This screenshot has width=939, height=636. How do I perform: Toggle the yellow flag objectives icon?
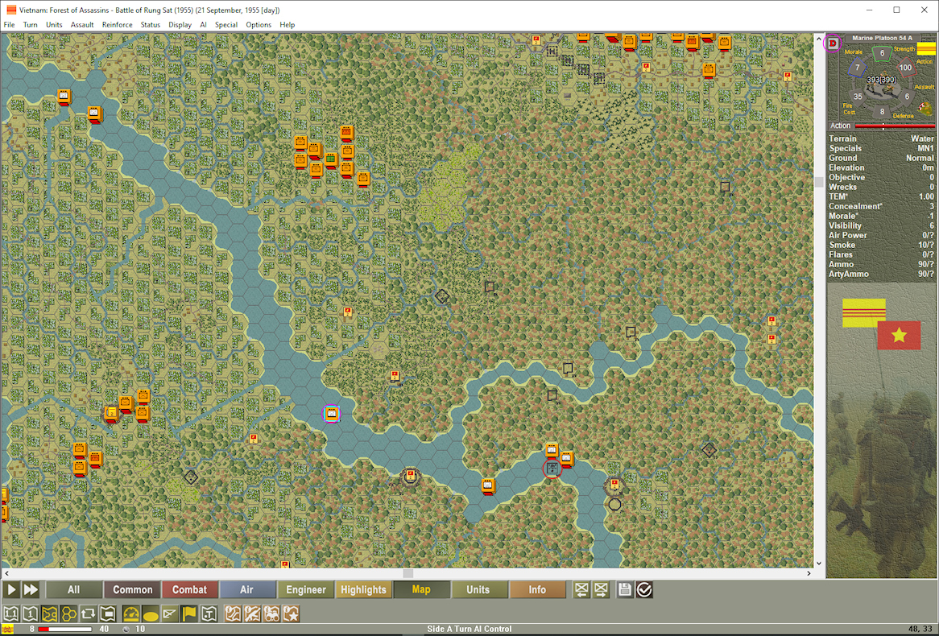point(189,613)
